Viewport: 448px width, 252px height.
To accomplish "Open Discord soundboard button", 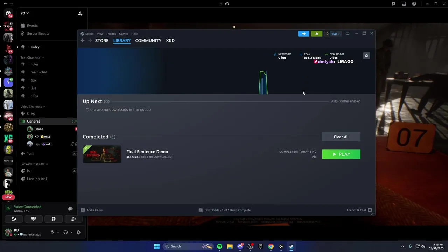I will tap(73, 219).
